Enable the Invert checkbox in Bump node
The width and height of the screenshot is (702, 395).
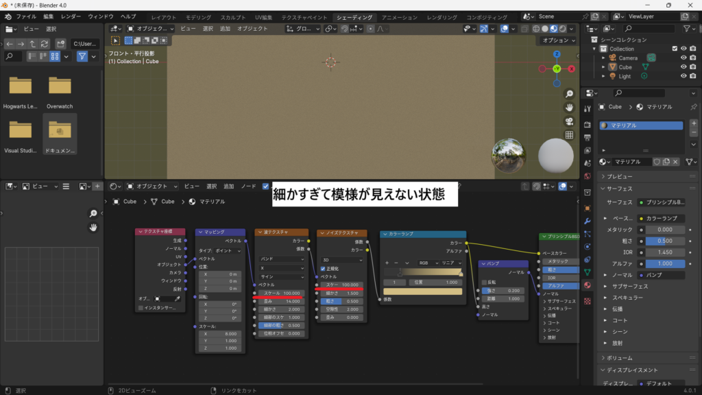[x=484, y=283]
